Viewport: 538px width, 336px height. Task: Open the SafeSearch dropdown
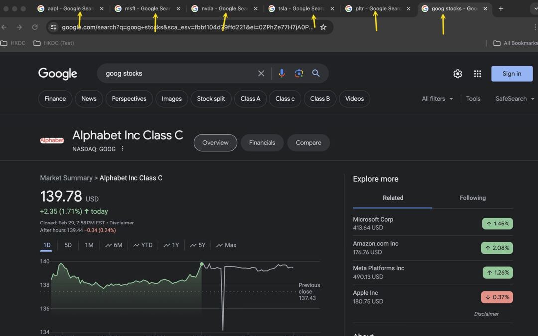coord(515,99)
